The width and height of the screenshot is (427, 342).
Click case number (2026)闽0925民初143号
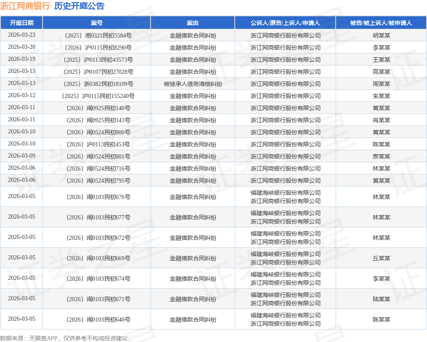[x=97, y=120]
